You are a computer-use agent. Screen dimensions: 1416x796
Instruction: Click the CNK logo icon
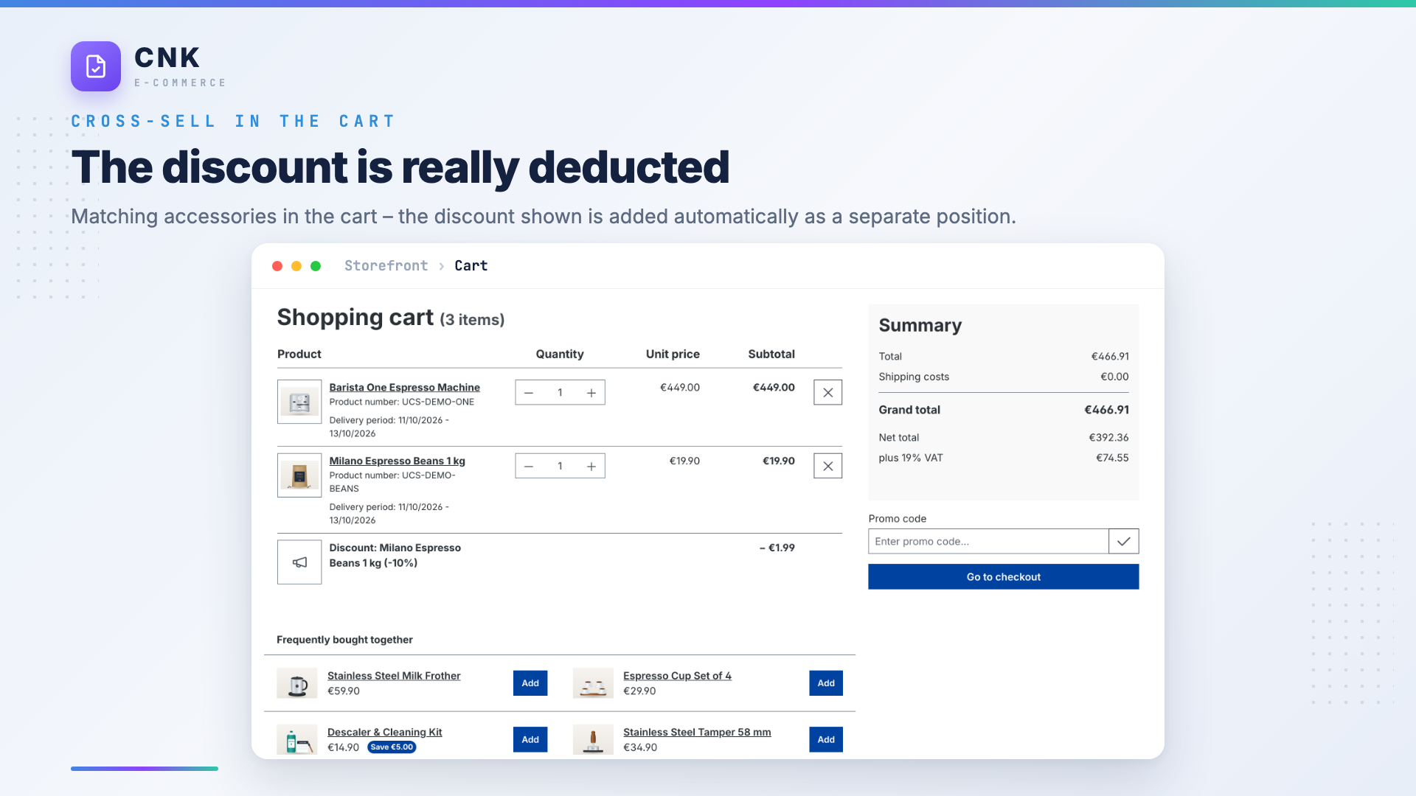(x=96, y=66)
